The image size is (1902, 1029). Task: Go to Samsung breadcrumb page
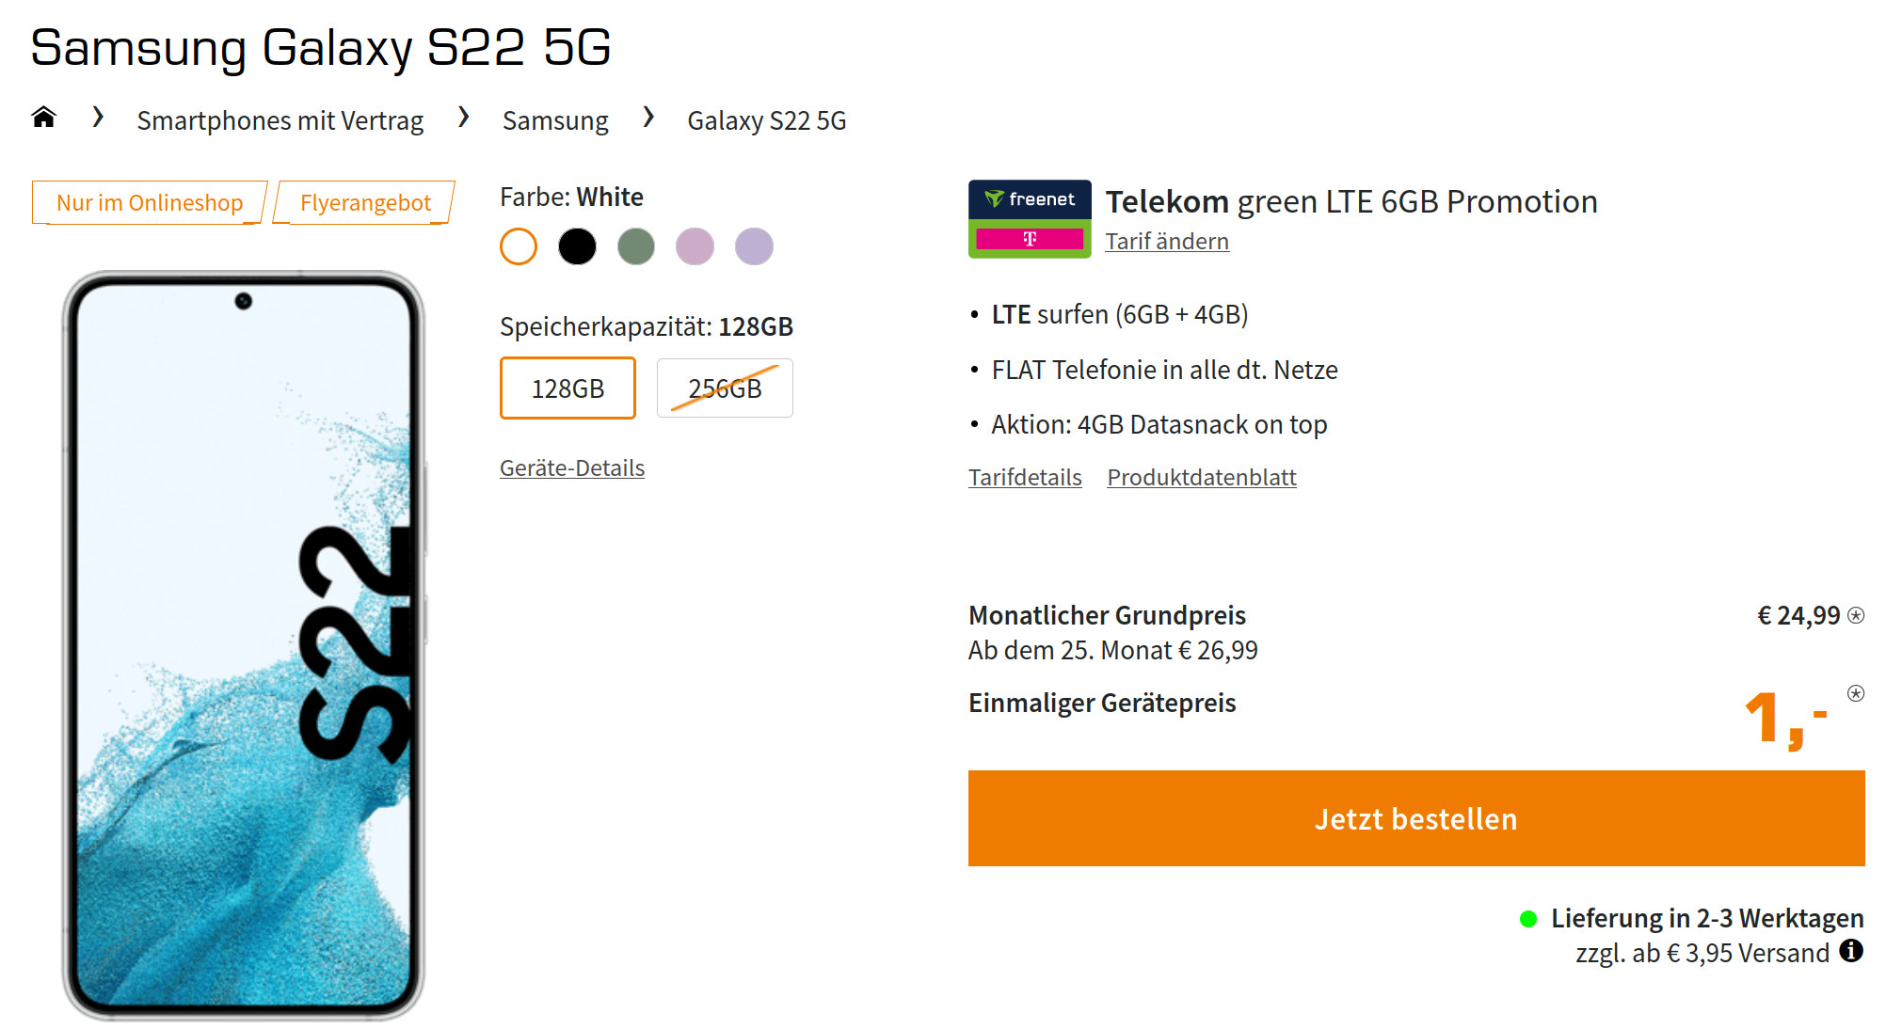coord(555,120)
